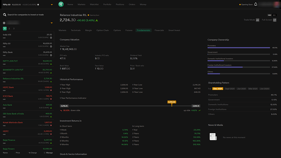Select Sept 2021 shareholding period
This screenshot has height=158, width=281.
point(230,89)
